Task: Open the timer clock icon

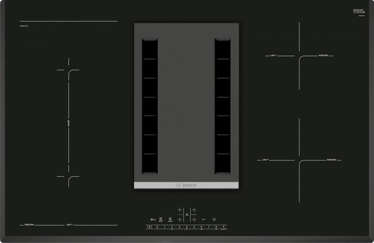Action: [214, 219]
